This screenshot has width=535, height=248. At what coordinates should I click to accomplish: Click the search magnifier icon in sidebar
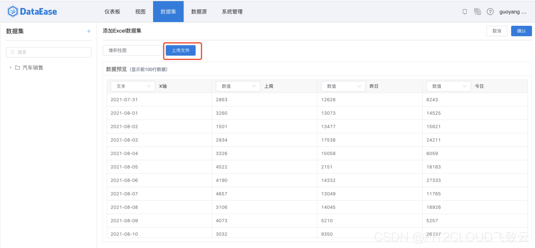pyautogui.click(x=13, y=52)
